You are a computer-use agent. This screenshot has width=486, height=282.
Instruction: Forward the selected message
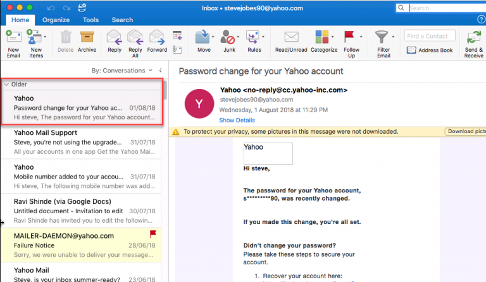pos(157,41)
